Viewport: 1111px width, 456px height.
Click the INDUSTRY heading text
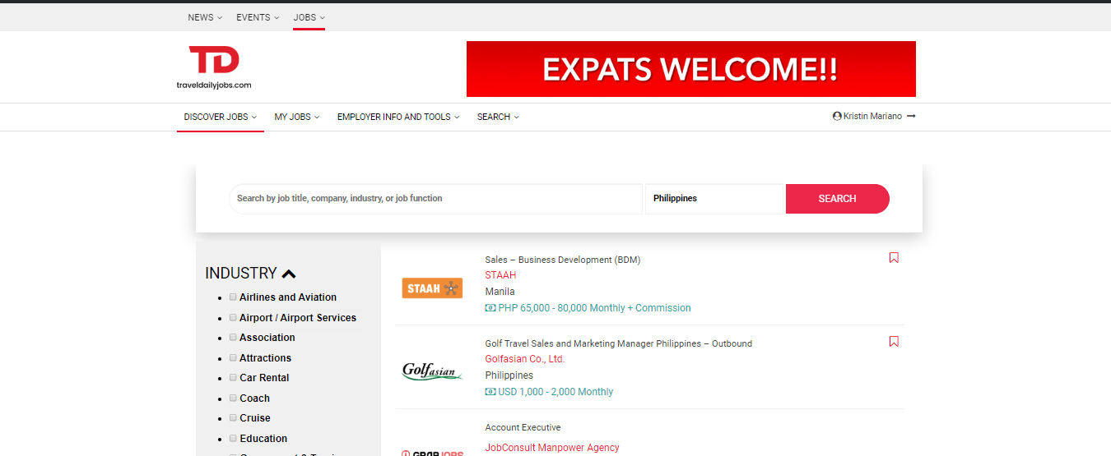coord(241,274)
